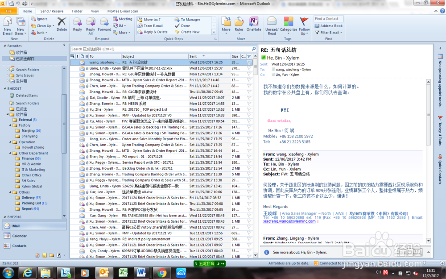The image size is (446, 279).
Task: Open the IM dropdown
Action: pyautogui.click(x=120, y=25)
